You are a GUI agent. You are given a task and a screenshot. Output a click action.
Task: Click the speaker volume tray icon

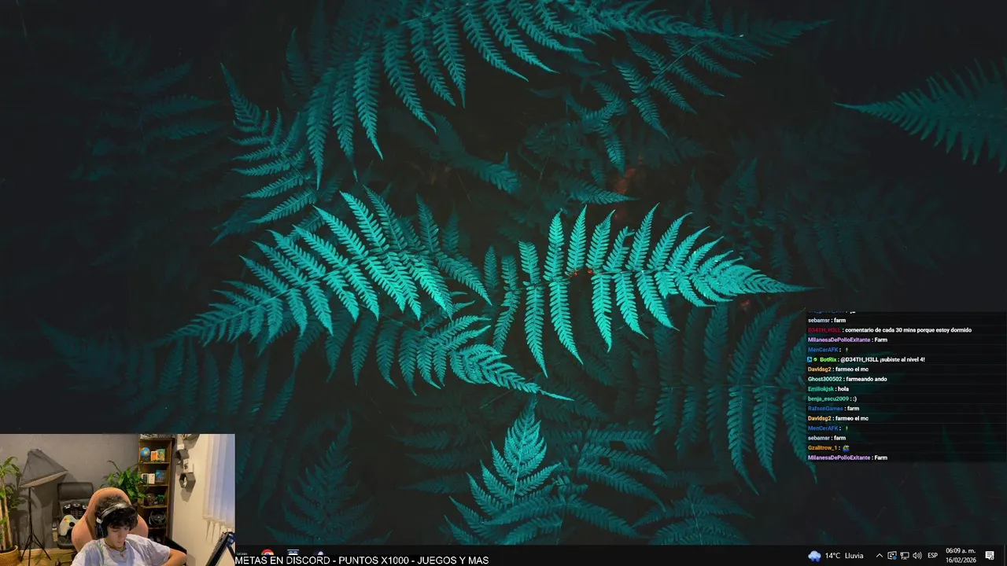click(x=917, y=556)
